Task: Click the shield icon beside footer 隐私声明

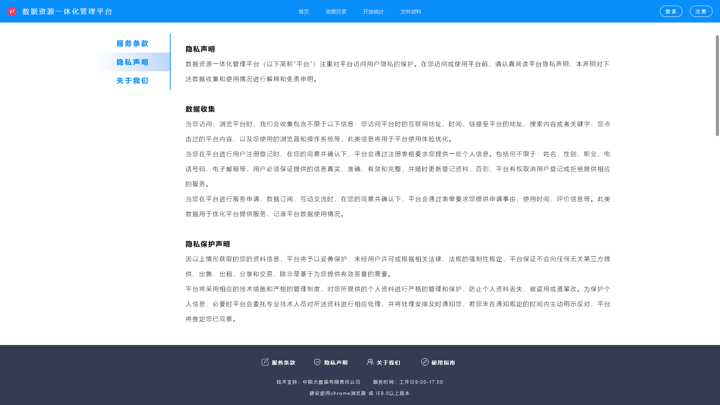Action: click(x=317, y=362)
